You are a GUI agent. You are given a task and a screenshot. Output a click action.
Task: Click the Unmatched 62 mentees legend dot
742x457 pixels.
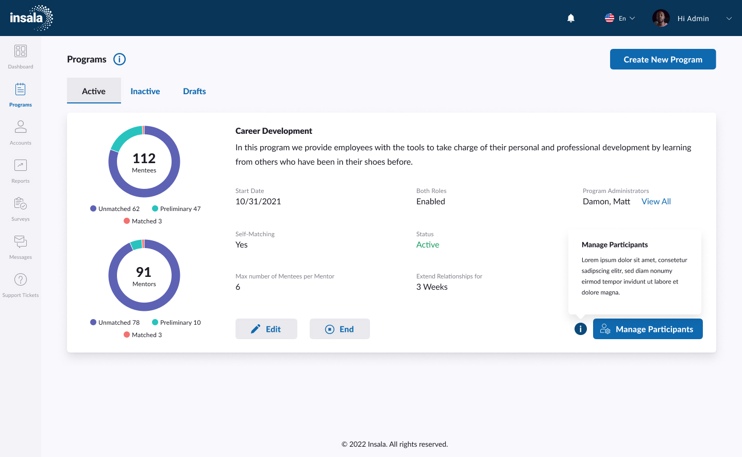[93, 208]
